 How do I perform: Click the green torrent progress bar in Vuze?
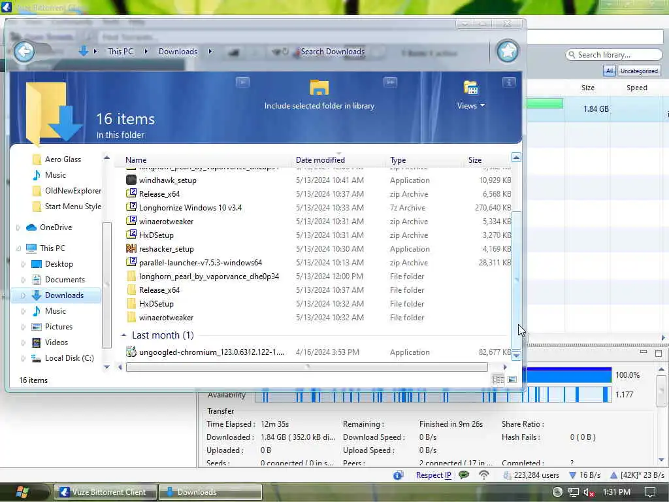pyautogui.click(x=545, y=104)
